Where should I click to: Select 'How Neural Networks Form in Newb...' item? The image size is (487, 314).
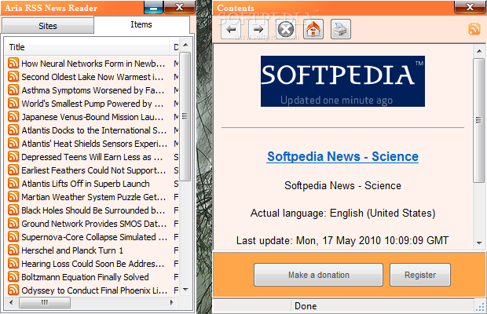pyautogui.click(x=93, y=64)
